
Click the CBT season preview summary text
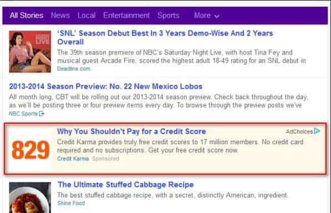[x=159, y=101]
